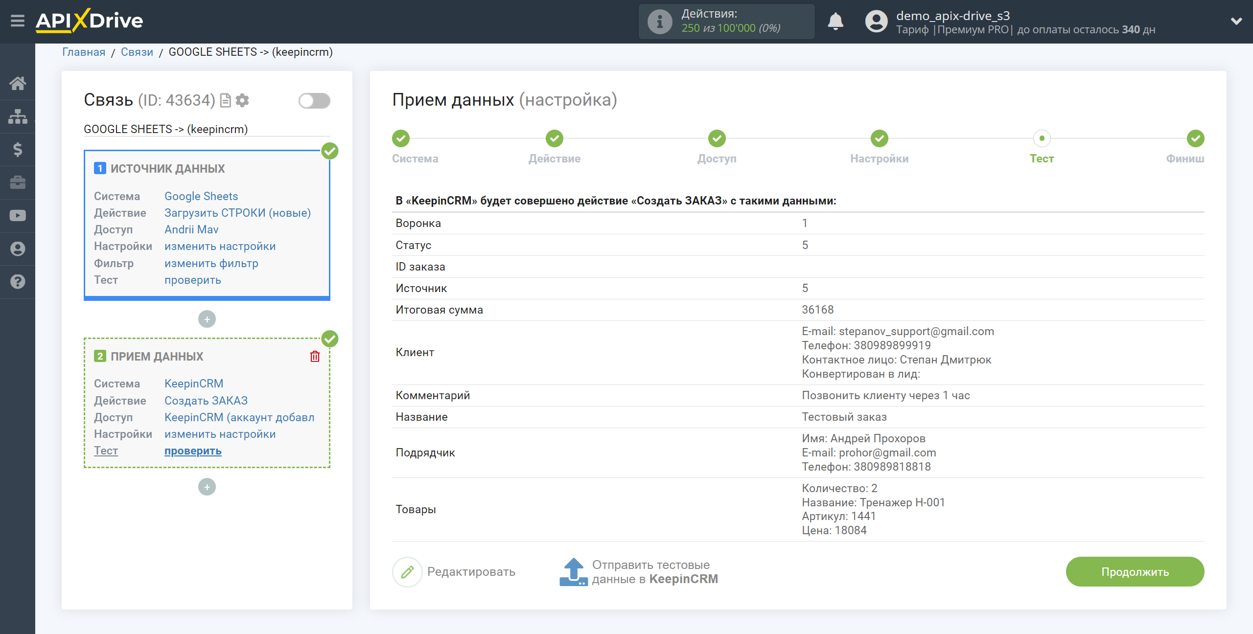Image resolution: width=1253 pixels, height=634 pixels.
Task: Open Andrii Mav access link
Action: 191,229
